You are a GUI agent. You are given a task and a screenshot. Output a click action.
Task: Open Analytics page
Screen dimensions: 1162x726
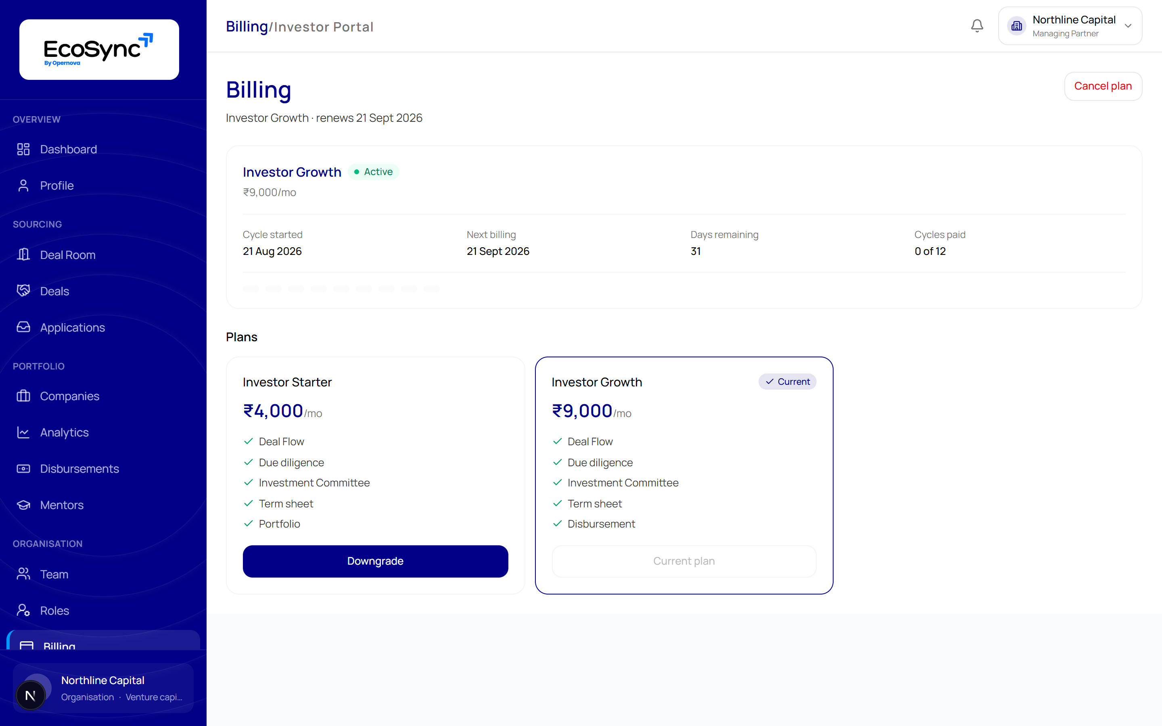[x=103, y=432]
